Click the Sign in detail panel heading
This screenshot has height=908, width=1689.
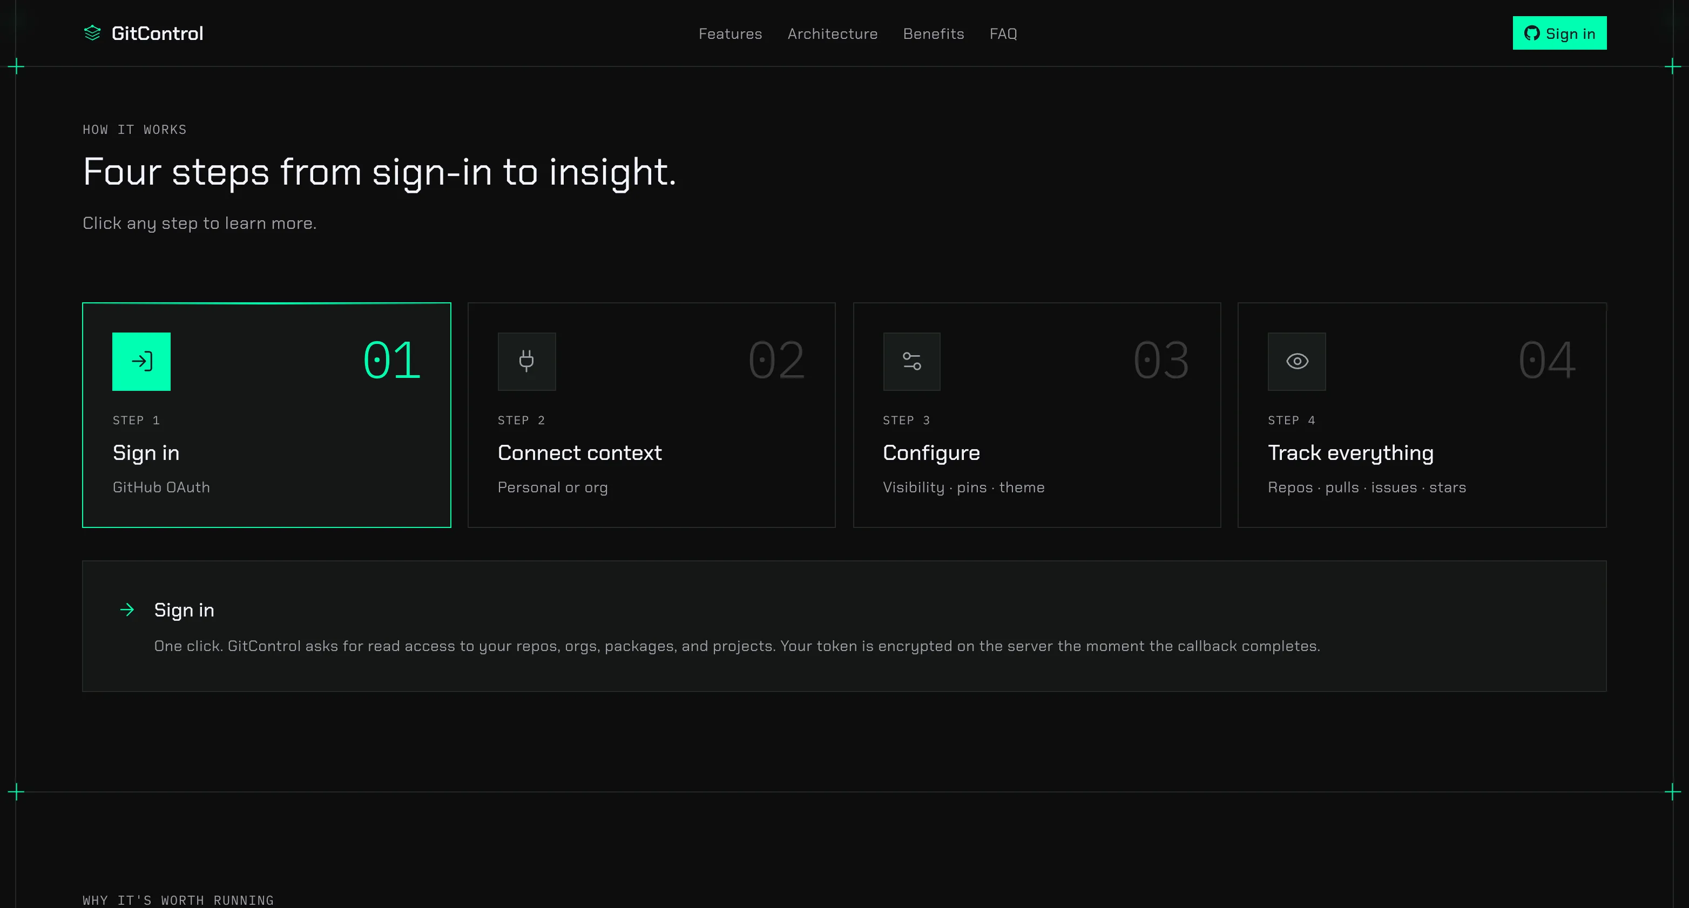[184, 611]
